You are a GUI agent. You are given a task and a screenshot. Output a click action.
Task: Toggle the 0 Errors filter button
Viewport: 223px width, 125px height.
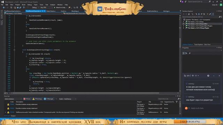pyautogui.click(x=27, y=99)
